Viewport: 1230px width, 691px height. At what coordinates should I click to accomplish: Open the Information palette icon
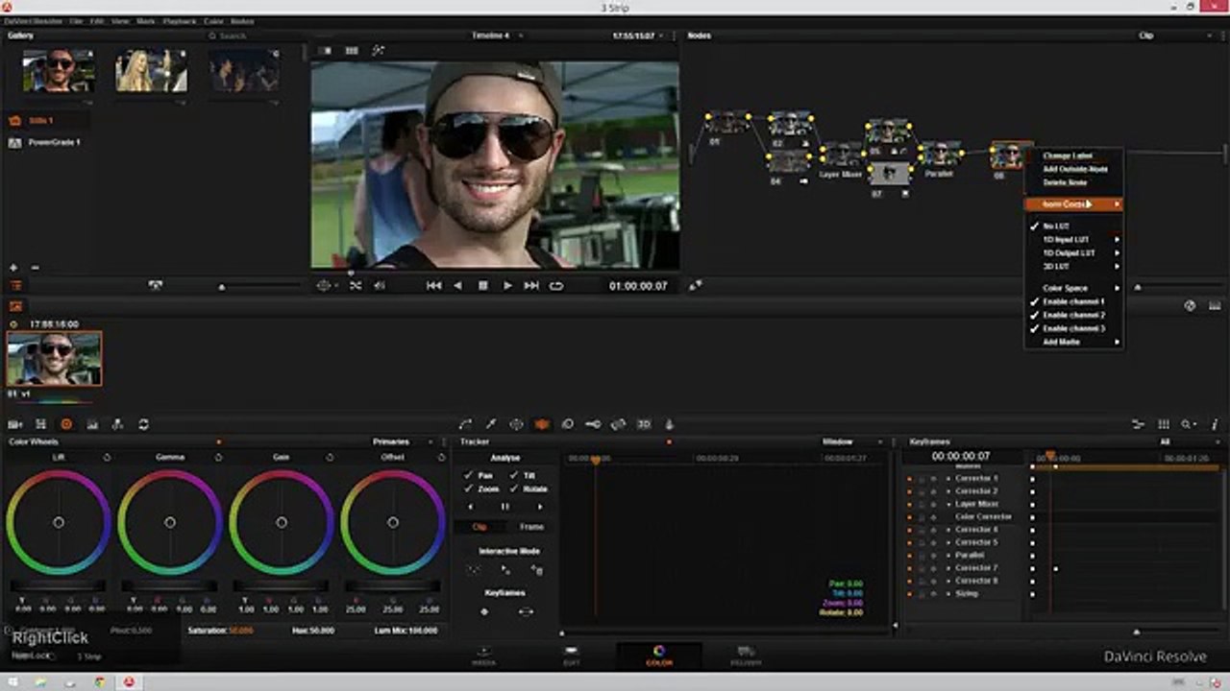[x=1215, y=424]
